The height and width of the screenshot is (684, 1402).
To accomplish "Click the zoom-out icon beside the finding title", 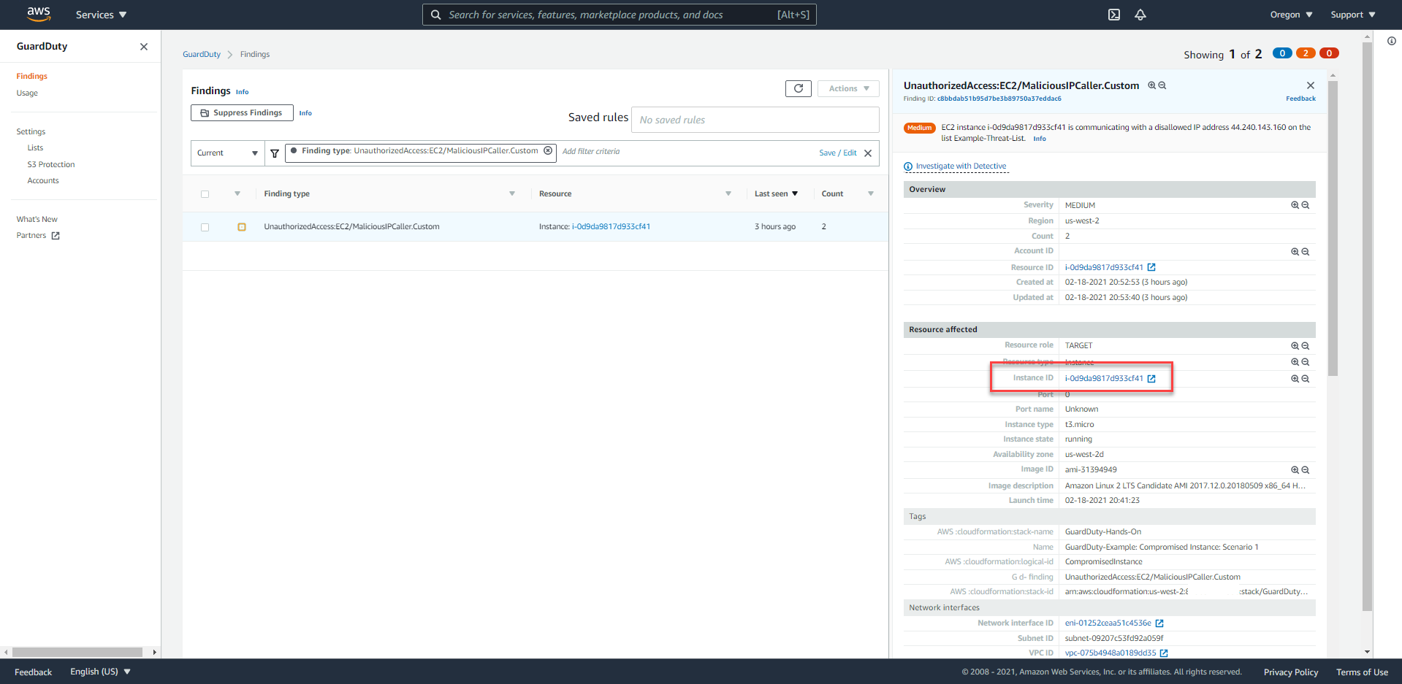I will coord(1162,85).
